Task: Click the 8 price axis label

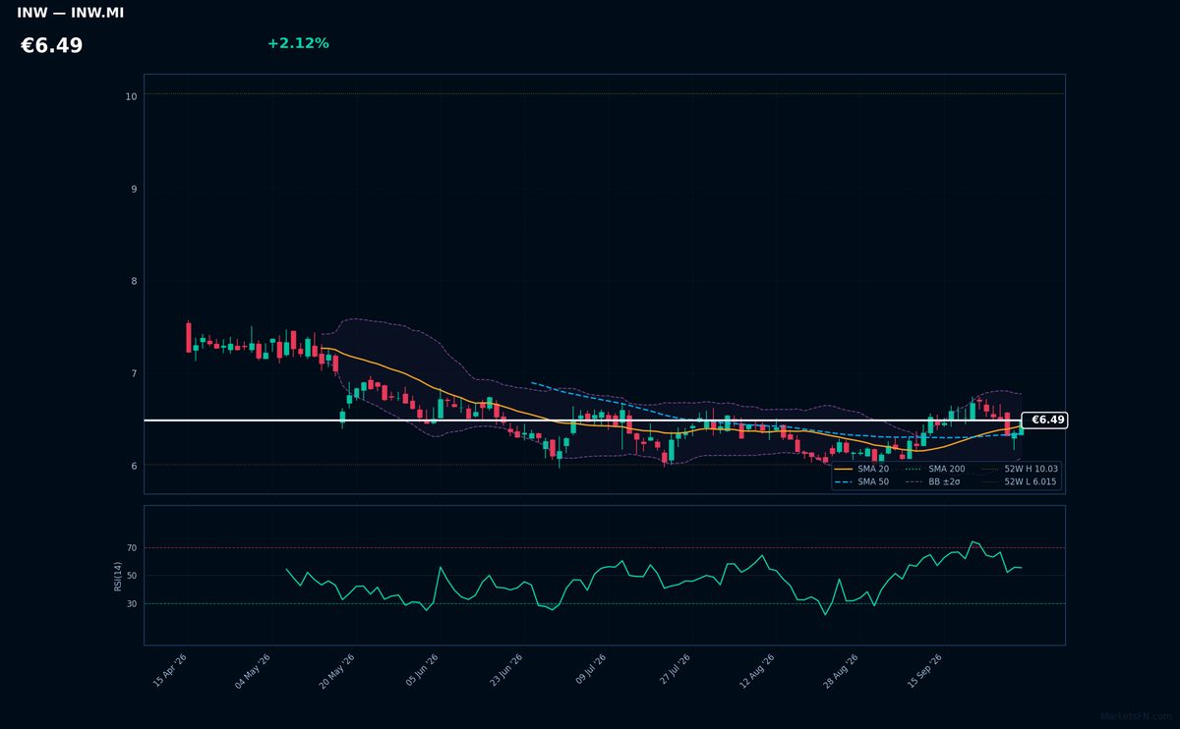Action: (134, 281)
